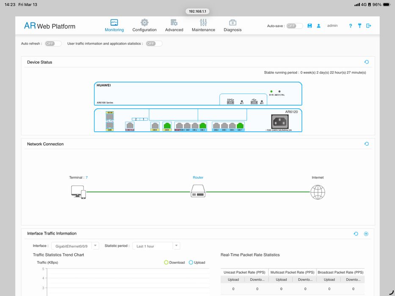Click the stable running period text
This screenshot has height=296, width=395.
click(x=315, y=72)
